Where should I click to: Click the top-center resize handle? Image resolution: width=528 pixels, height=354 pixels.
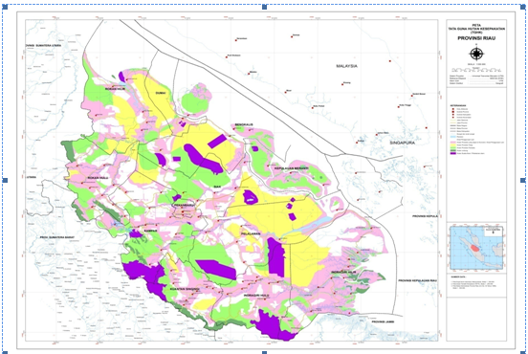tap(264, 7)
